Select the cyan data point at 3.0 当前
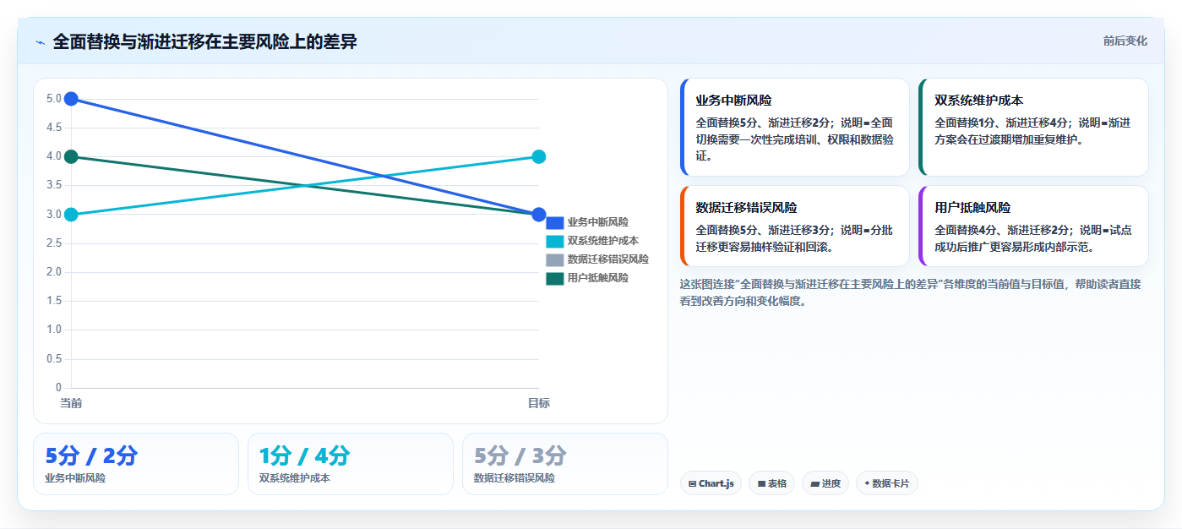 [x=71, y=215]
